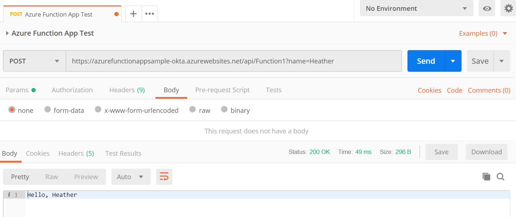
Task: Open a new request tab with plus icon
Action: coord(133,14)
